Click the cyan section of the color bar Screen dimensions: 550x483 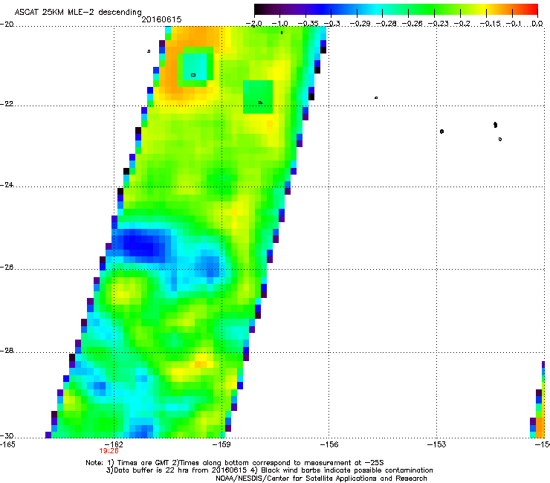tap(375, 10)
